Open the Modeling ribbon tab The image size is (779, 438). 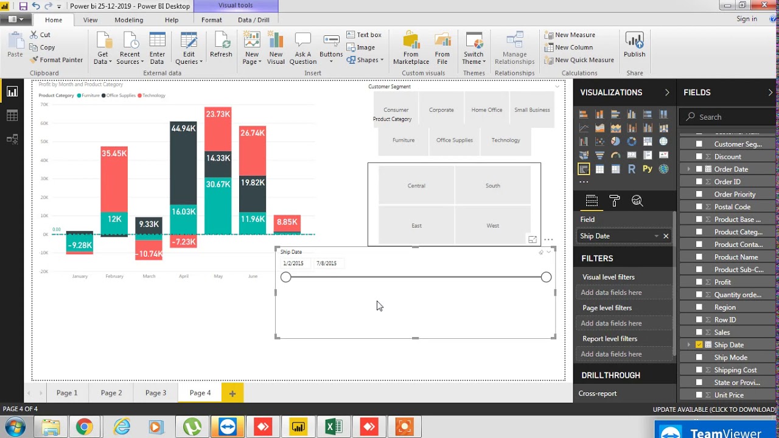[x=129, y=20]
